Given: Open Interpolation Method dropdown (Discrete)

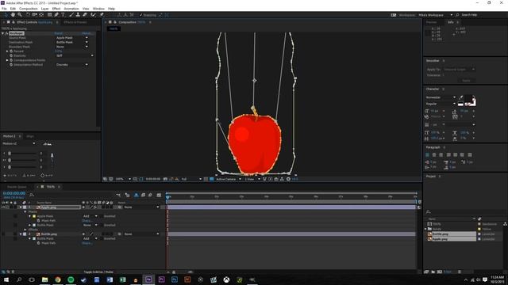Looking at the screenshot, I should click(x=71, y=65).
